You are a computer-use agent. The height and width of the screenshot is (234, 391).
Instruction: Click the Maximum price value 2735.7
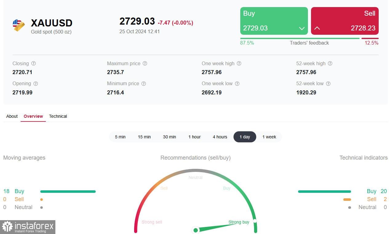[x=115, y=72]
